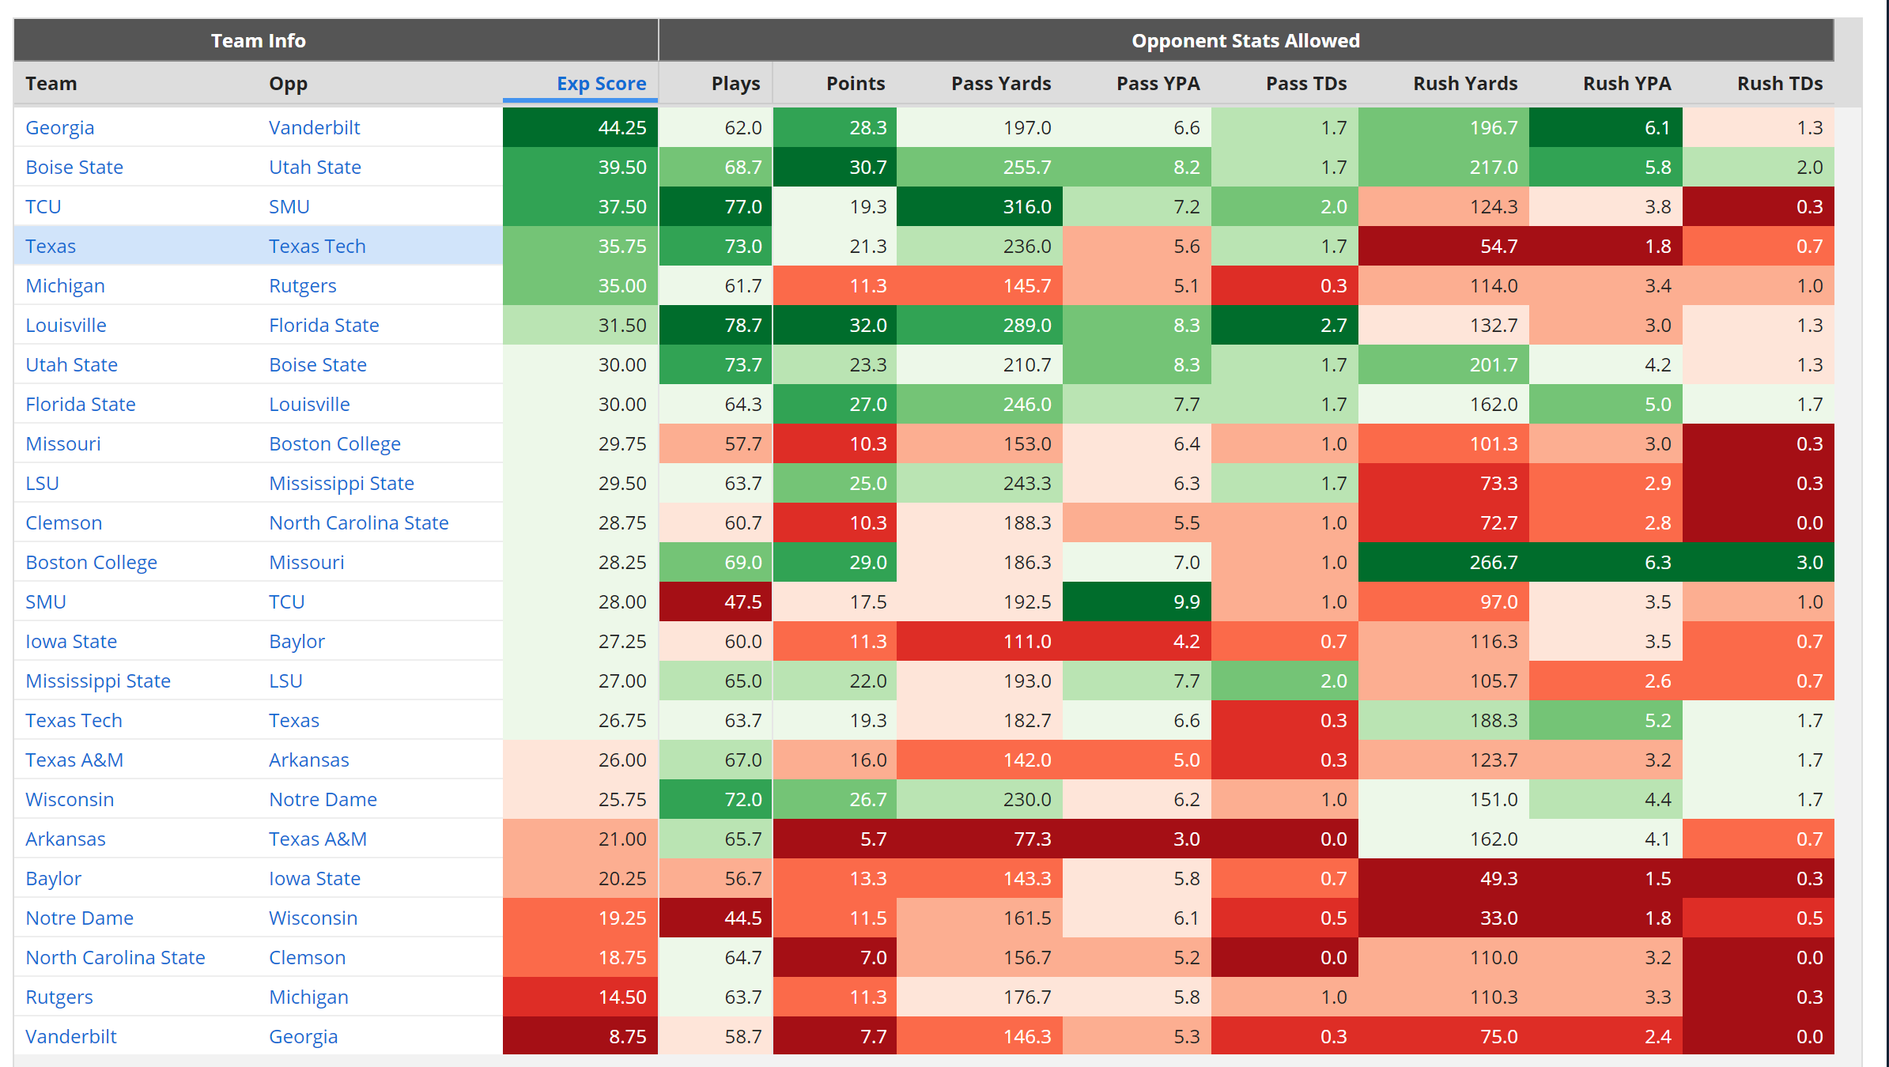Open Florida State opponent link in Louisville row
Viewport: 1889px width, 1067px height.
pyautogui.click(x=324, y=325)
